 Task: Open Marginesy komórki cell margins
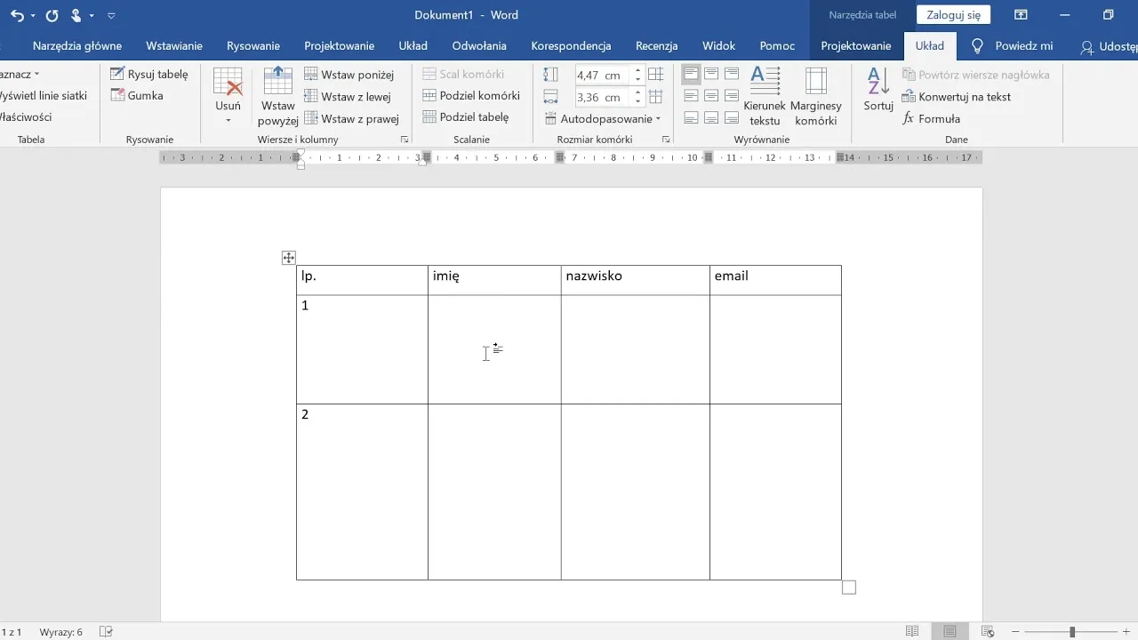point(815,96)
